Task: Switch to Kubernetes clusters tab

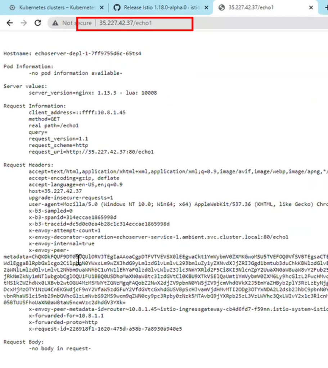Action: pos(57,8)
